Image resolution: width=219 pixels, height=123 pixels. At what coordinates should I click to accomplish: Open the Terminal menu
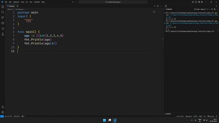37,2
